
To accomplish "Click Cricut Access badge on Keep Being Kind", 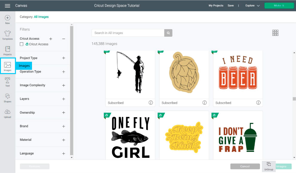I will tap(161, 115).
